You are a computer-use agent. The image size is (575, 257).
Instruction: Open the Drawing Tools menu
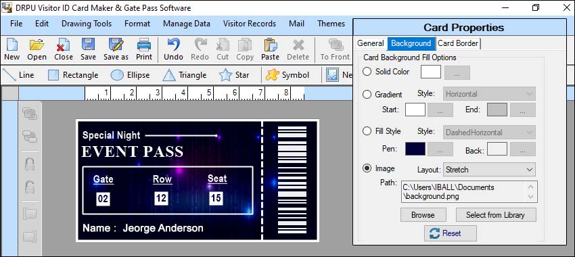click(x=87, y=24)
